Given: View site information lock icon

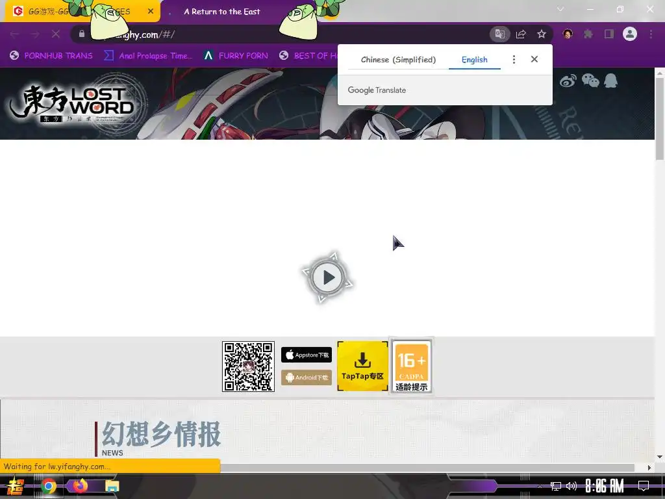Looking at the screenshot, I should (x=82, y=34).
